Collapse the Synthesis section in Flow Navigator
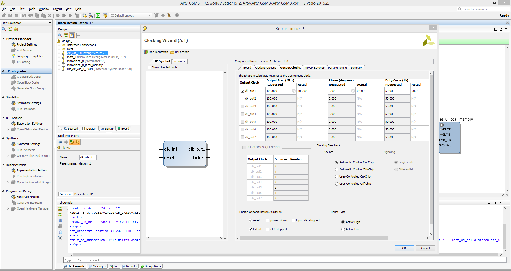This screenshot has width=511, height=271. click(x=3, y=138)
